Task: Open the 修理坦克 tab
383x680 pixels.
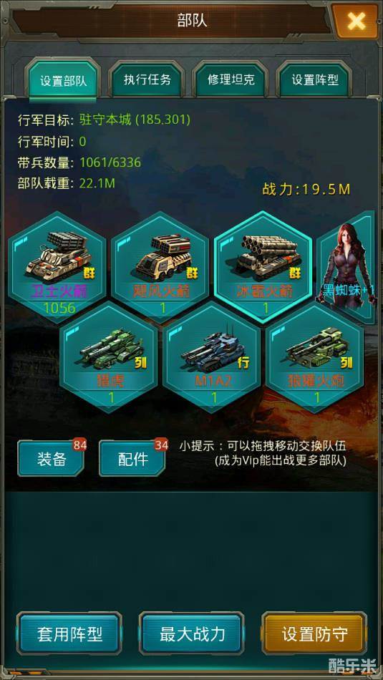Action: pos(231,79)
